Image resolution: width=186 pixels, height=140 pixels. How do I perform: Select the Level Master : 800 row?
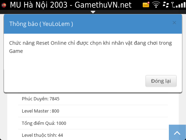[93, 111]
